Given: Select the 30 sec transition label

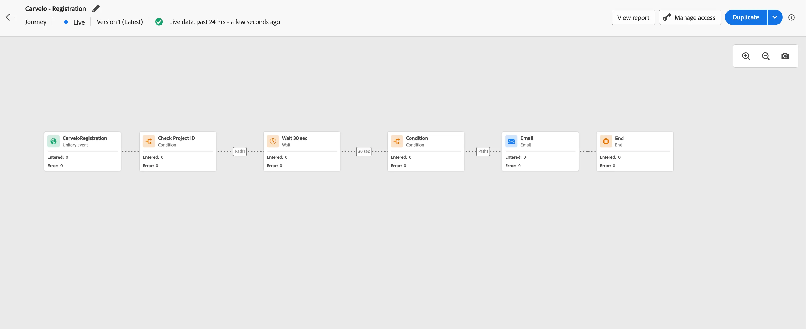Looking at the screenshot, I should tap(364, 152).
